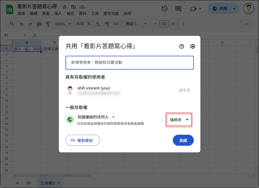Viewport: 259px width, 188px height.
Task: Open more toolbar options
Action: point(183,24)
